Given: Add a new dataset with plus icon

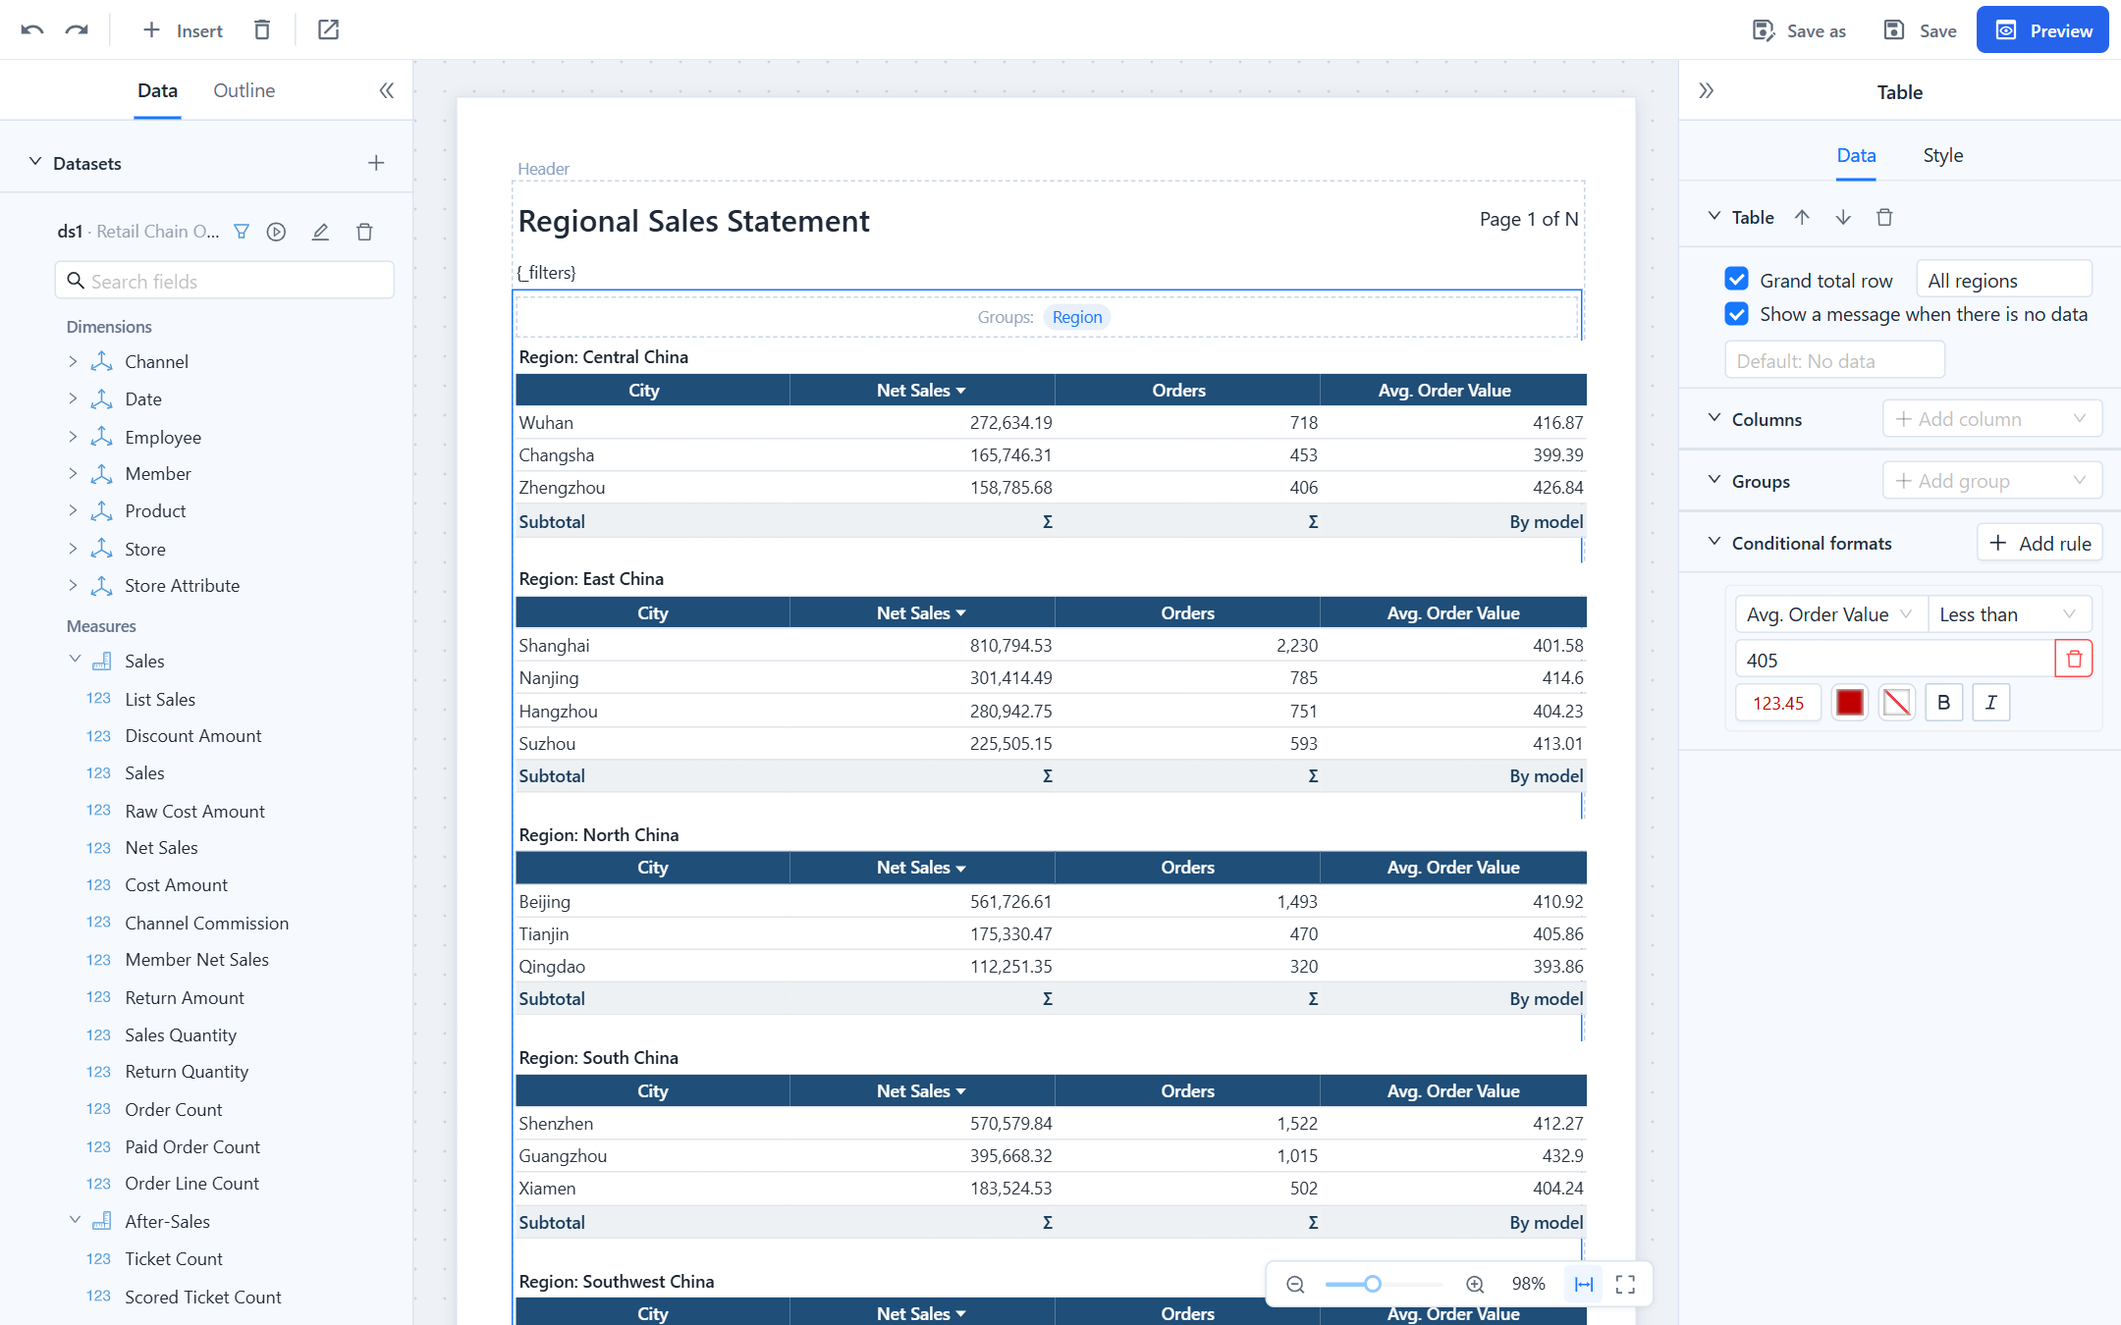Looking at the screenshot, I should coord(376,163).
